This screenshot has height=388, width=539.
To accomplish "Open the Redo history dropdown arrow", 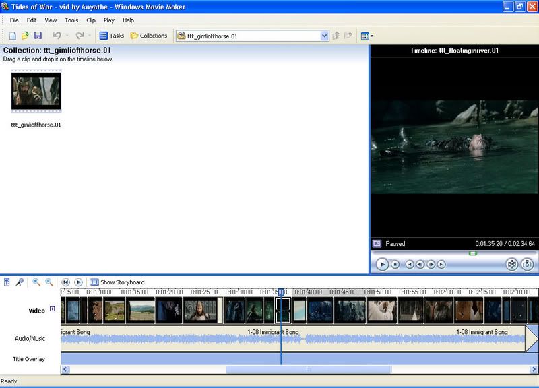I will [90, 36].
